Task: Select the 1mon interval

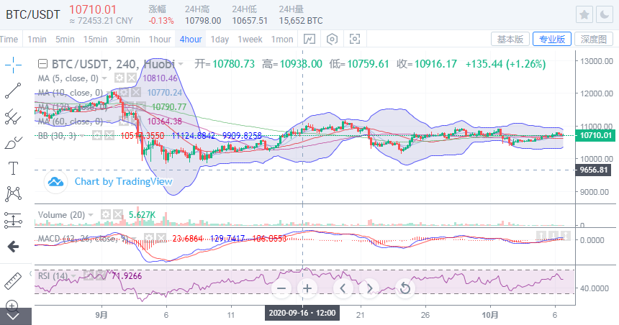Action: click(x=282, y=39)
